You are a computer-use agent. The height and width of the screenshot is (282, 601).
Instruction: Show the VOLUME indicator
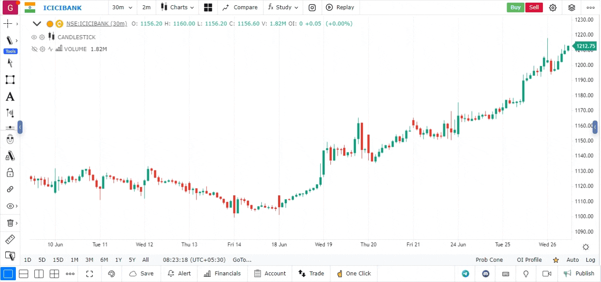34,49
